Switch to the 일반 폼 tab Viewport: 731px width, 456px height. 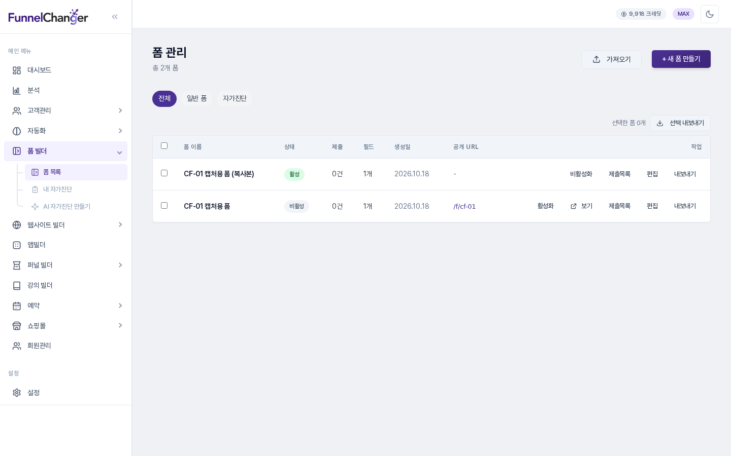coord(197,99)
